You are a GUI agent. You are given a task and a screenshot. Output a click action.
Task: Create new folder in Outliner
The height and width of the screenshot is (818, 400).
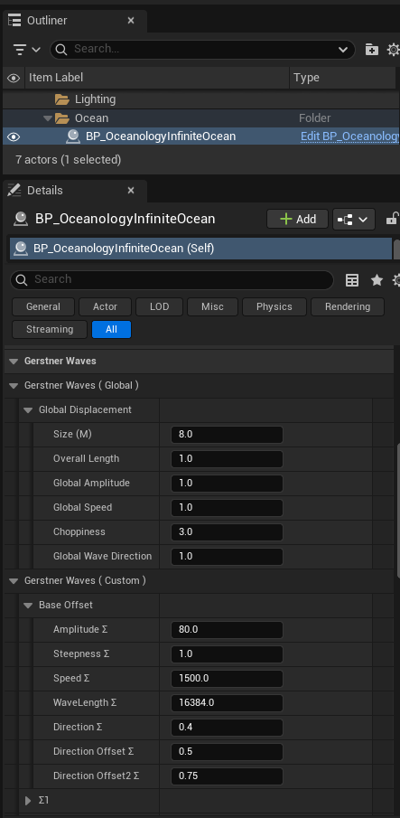tap(371, 50)
